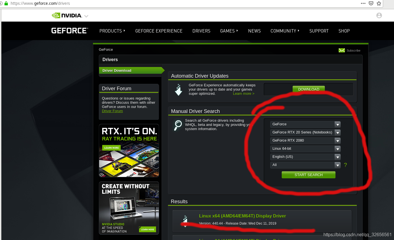Go to GeForce Experience page
394x240 pixels.
point(159,31)
